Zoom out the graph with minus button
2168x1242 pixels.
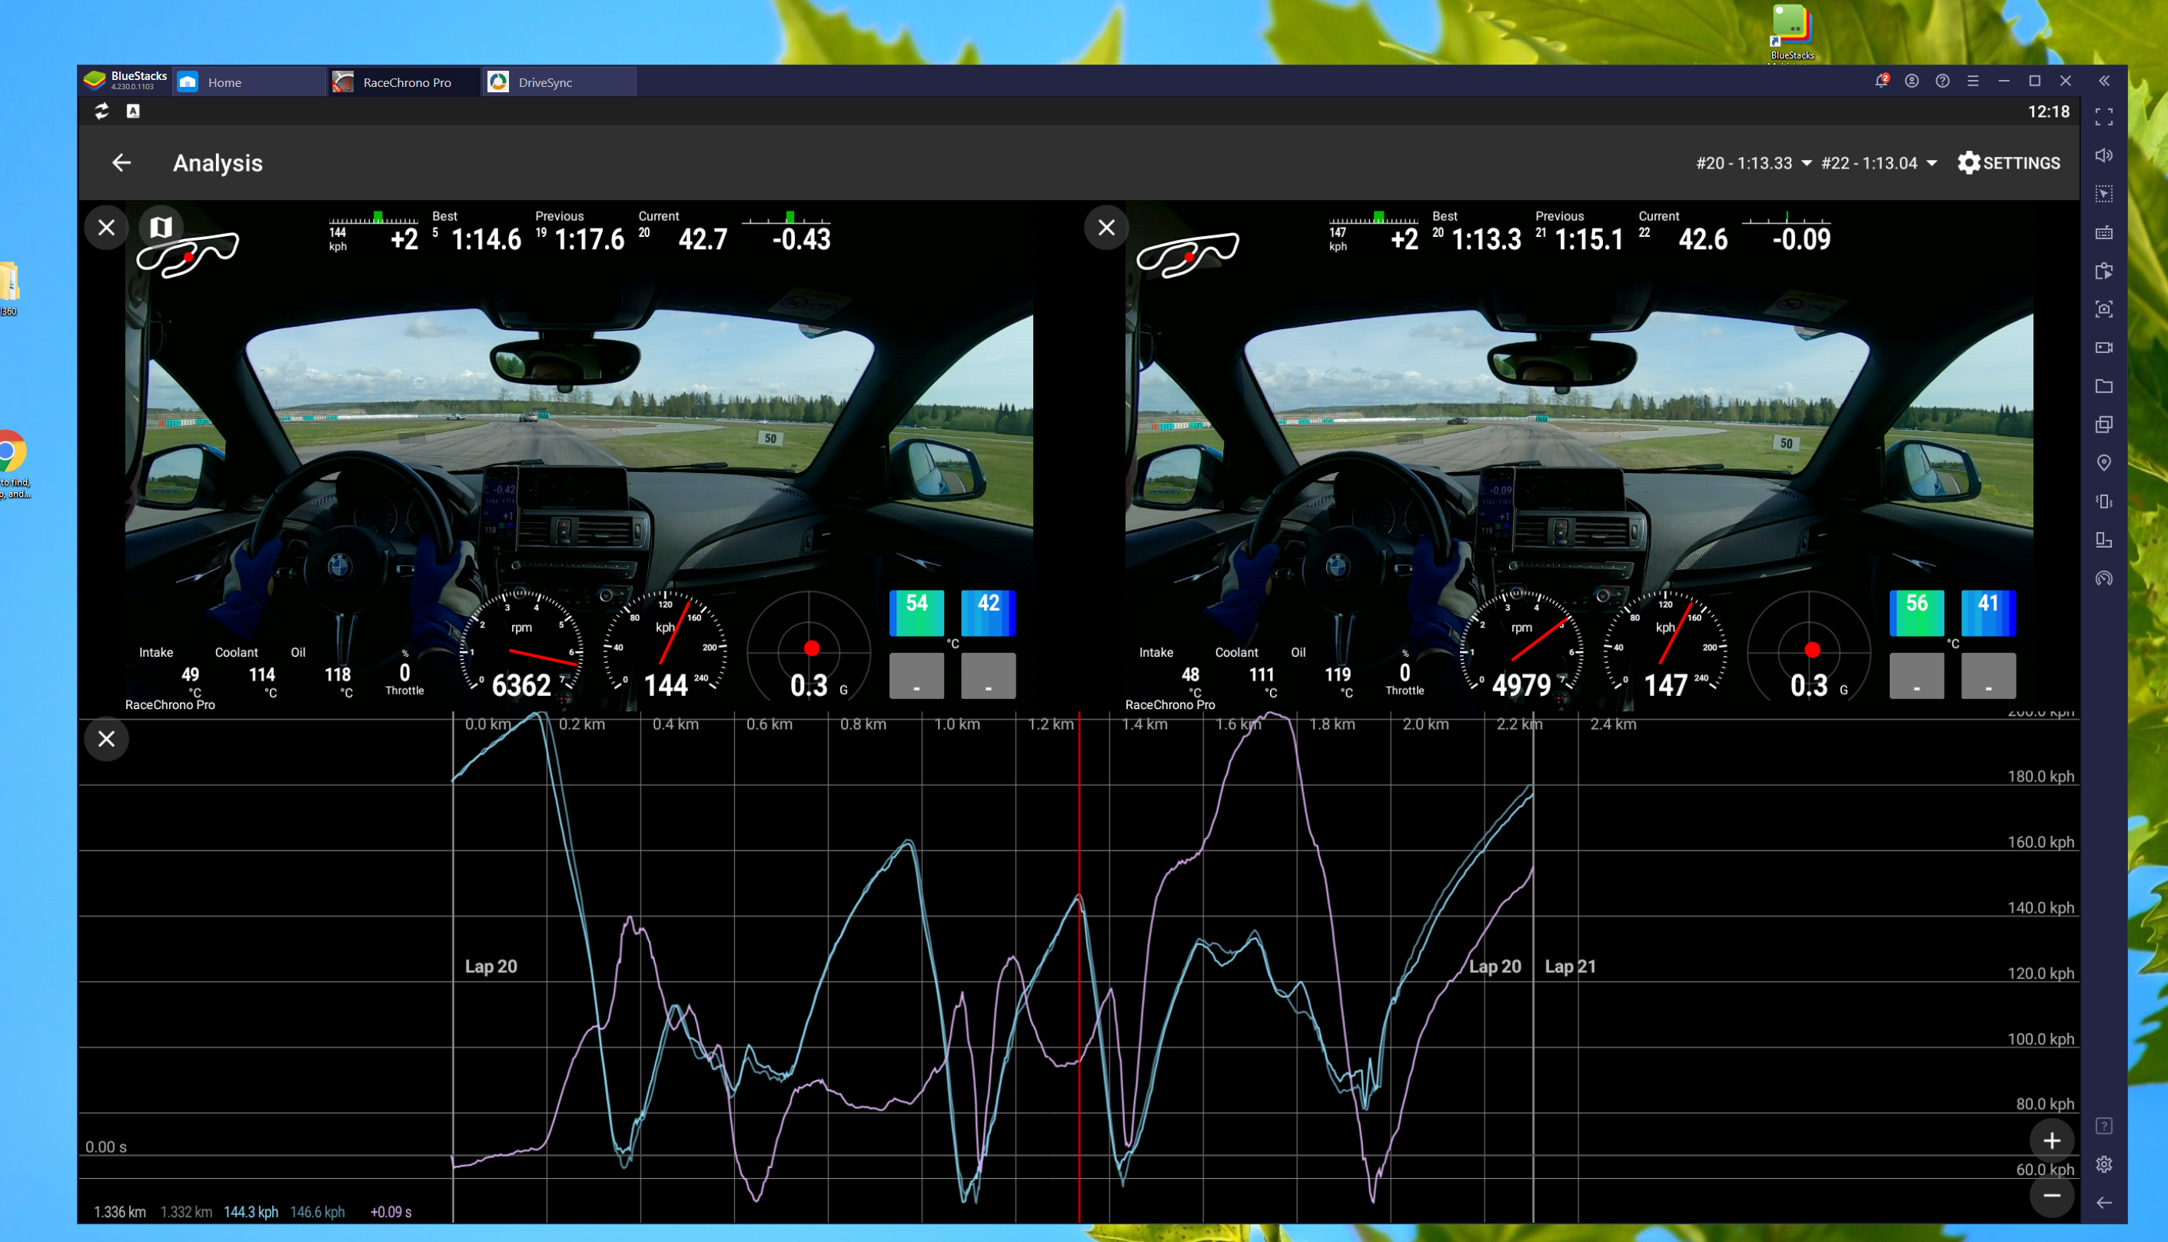tap(2051, 1196)
